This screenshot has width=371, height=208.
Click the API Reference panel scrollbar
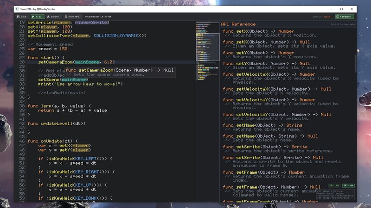tap(356, 63)
